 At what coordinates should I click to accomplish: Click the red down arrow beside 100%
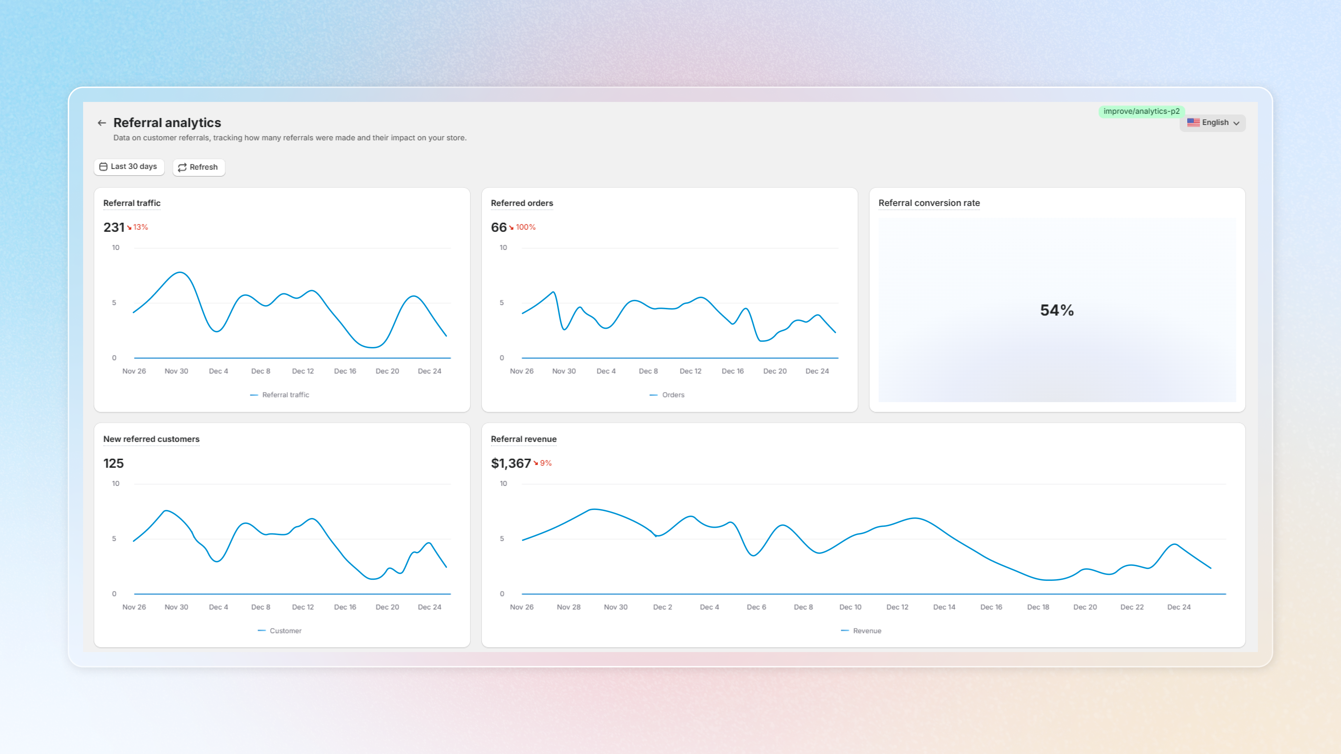point(511,227)
